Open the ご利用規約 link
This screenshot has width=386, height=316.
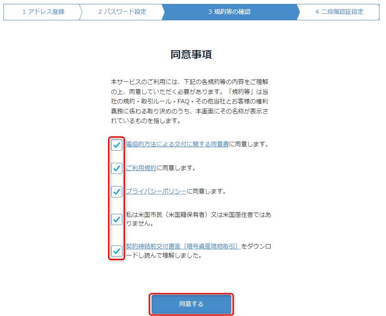[x=141, y=168]
